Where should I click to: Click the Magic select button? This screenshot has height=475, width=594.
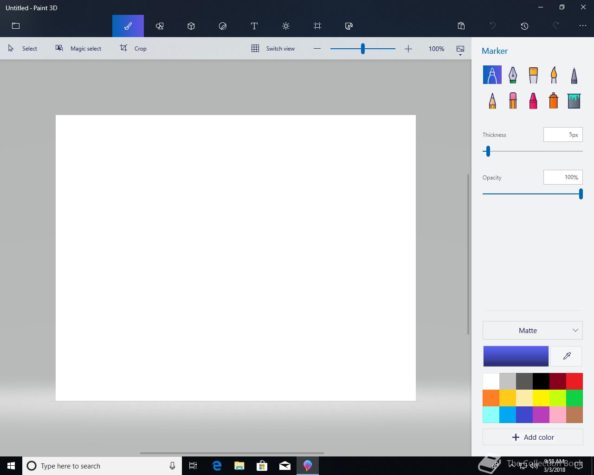(x=78, y=49)
